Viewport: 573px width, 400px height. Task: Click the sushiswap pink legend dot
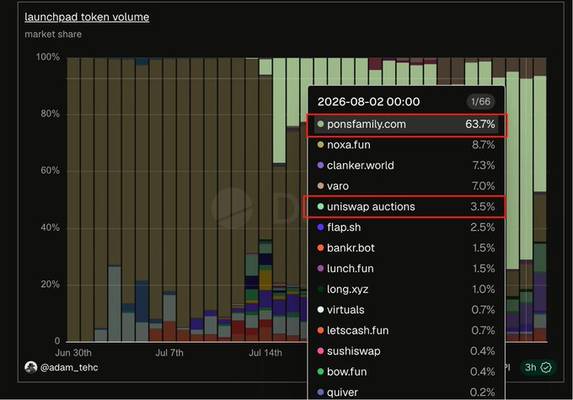tap(320, 351)
